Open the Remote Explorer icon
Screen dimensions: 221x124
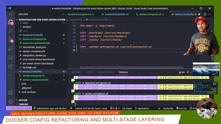11,58
